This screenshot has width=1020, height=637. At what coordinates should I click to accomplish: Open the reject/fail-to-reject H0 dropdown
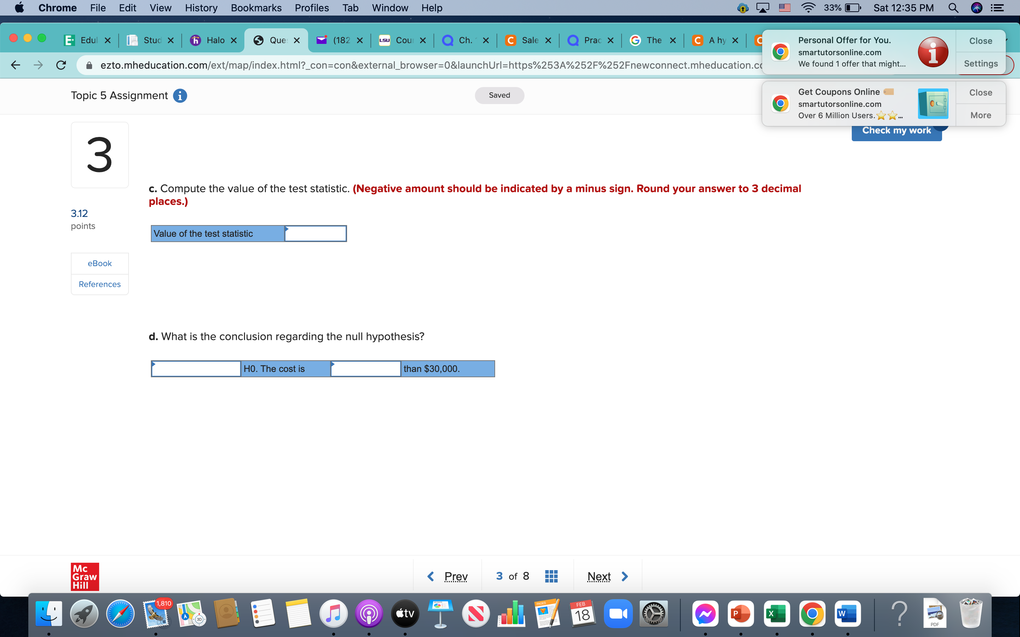click(x=196, y=369)
